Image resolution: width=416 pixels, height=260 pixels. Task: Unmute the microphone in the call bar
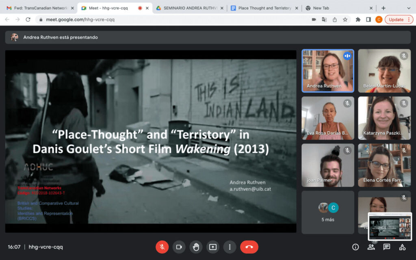162,247
